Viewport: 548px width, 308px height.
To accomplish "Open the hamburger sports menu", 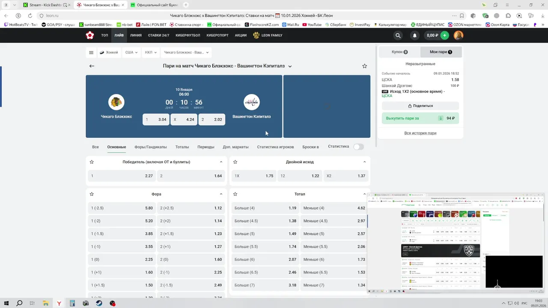I will coord(91,53).
